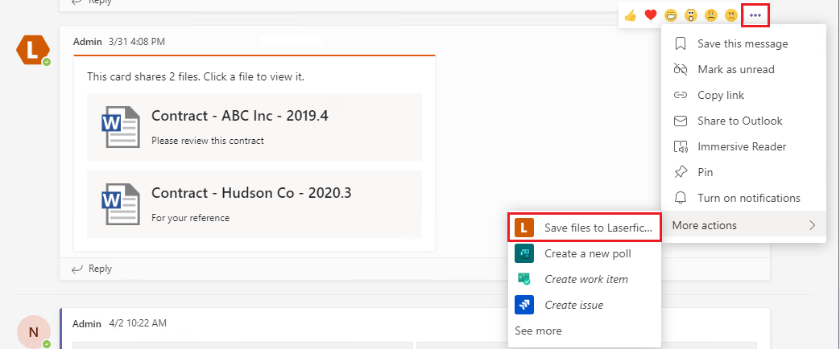The width and height of the screenshot is (840, 349).
Task: Click the glasses icon for Mark as unread
Action: 681,69
